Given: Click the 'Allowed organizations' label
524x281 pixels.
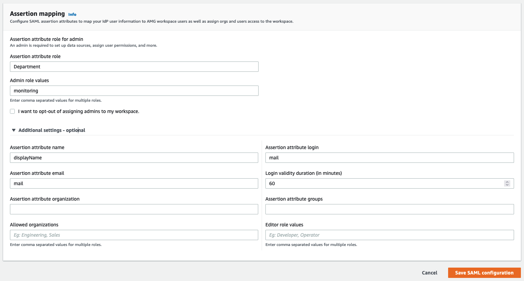Looking at the screenshot, I should [34, 225].
